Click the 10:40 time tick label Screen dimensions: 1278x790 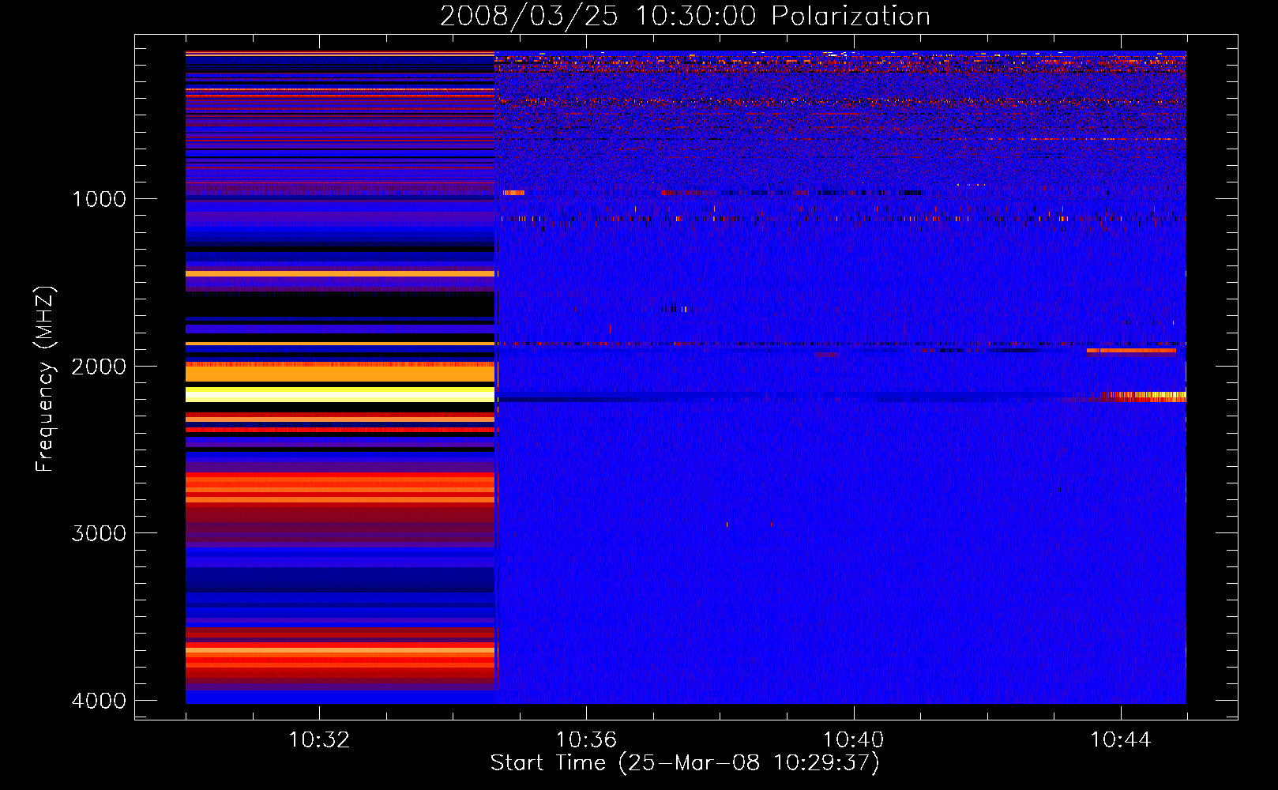coord(854,740)
